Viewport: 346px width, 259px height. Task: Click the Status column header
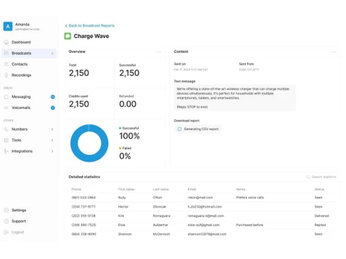pyautogui.click(x=319, y=189)
